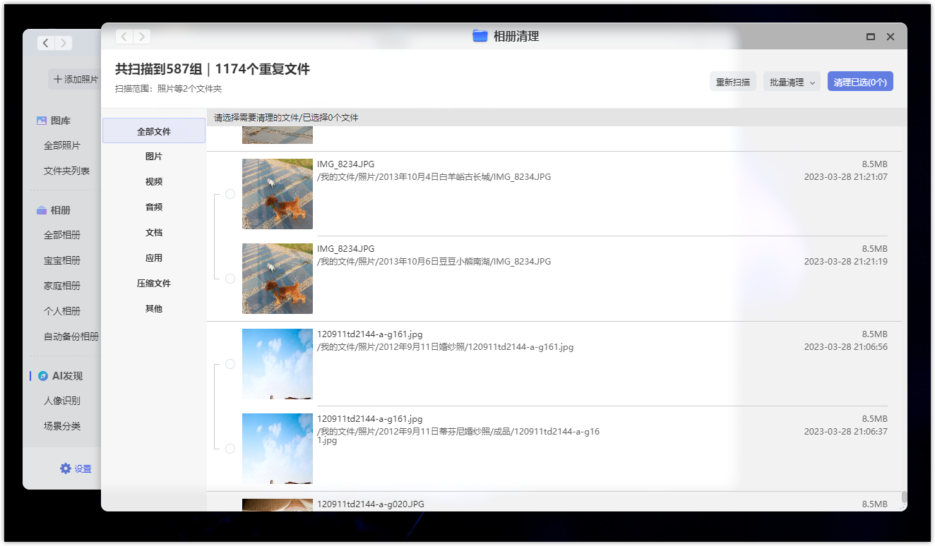
Task: Select IMG_8234.JPG in 豆豆小熊南湖 folder
Action: (x=230, y=279)
